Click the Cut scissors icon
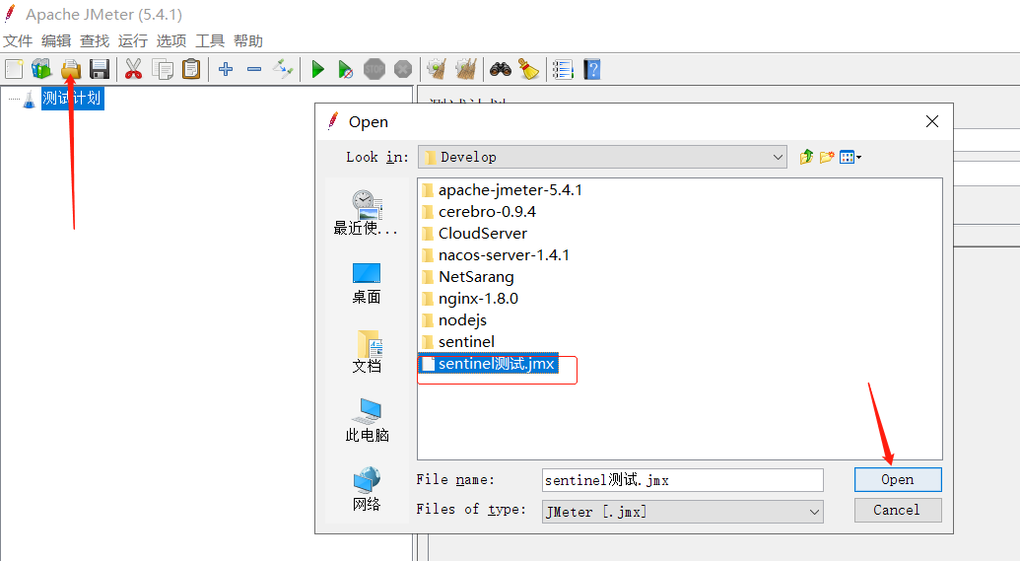The image size is (1020, 561). click(x=133, y=69)
